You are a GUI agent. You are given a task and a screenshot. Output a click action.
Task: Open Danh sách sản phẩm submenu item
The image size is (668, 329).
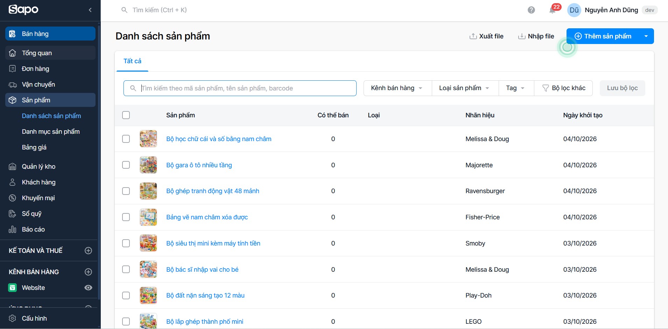click(51, 116)
